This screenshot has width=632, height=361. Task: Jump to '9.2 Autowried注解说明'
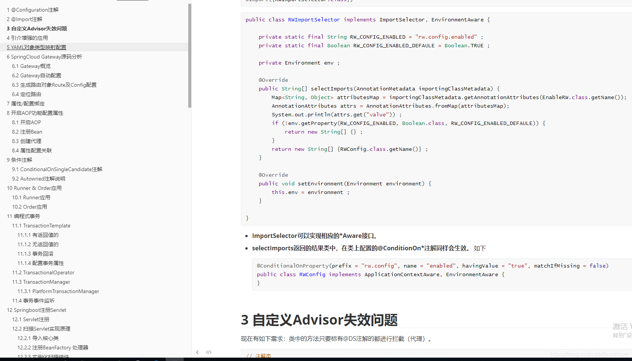point(39,179)
